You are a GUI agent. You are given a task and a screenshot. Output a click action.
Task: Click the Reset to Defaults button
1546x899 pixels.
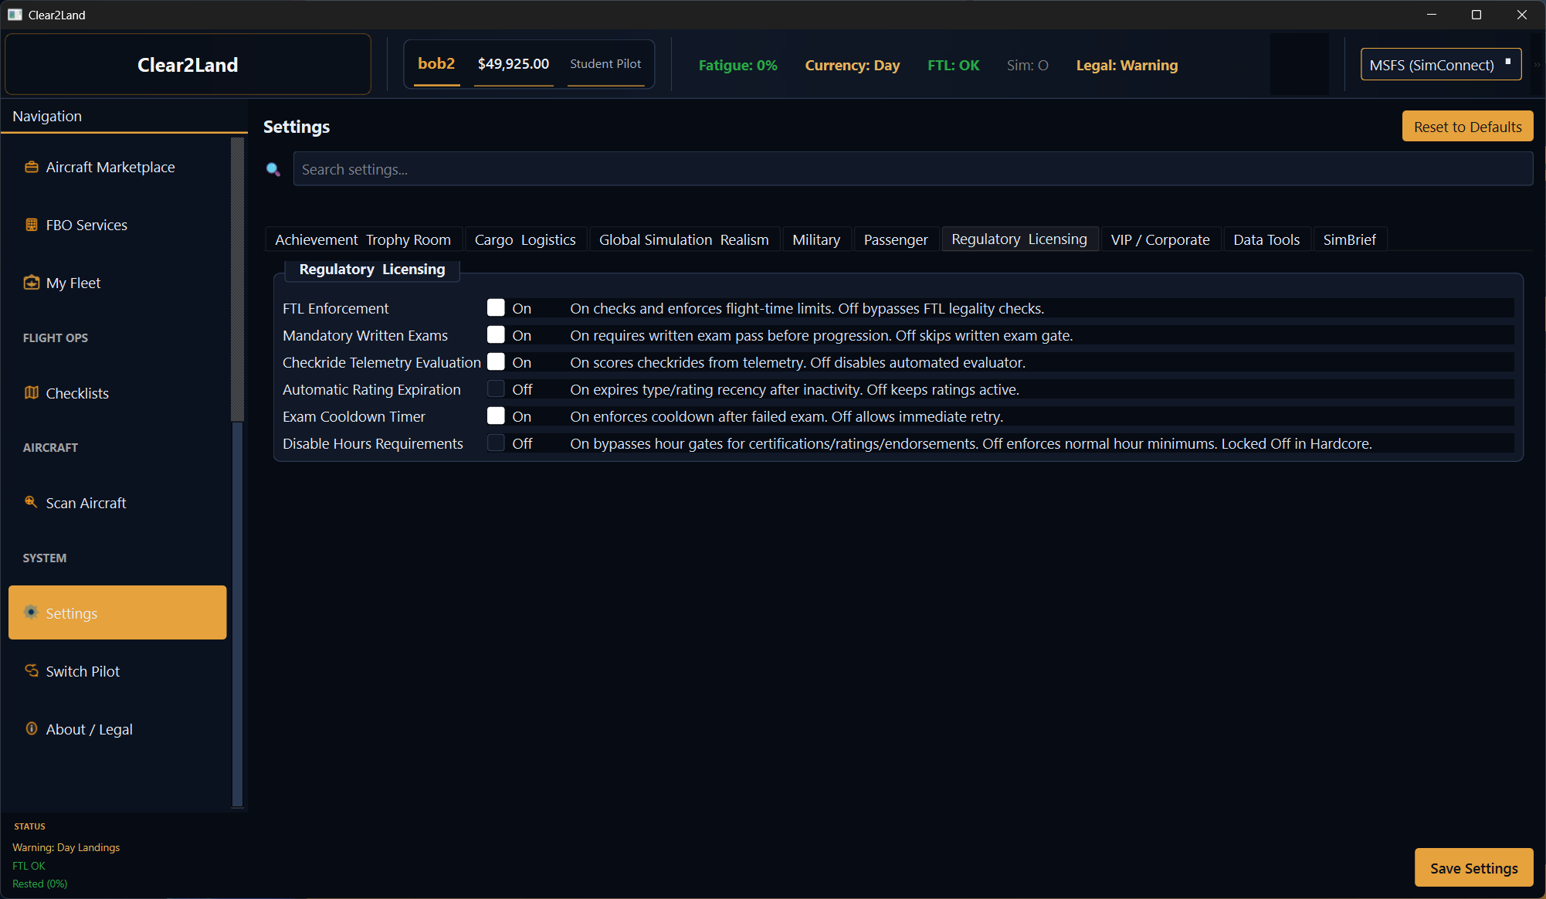coord(1467,127)
